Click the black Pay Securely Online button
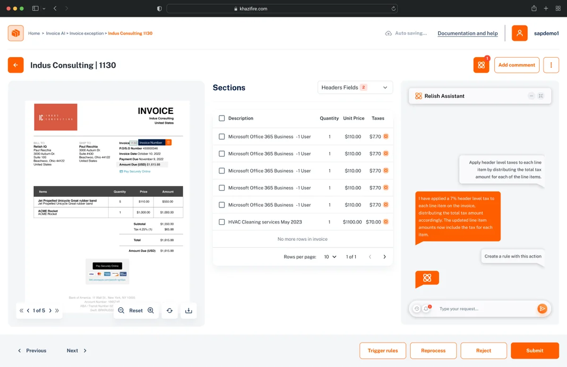Viewport: 567px width, 367px height. (107, 266)
